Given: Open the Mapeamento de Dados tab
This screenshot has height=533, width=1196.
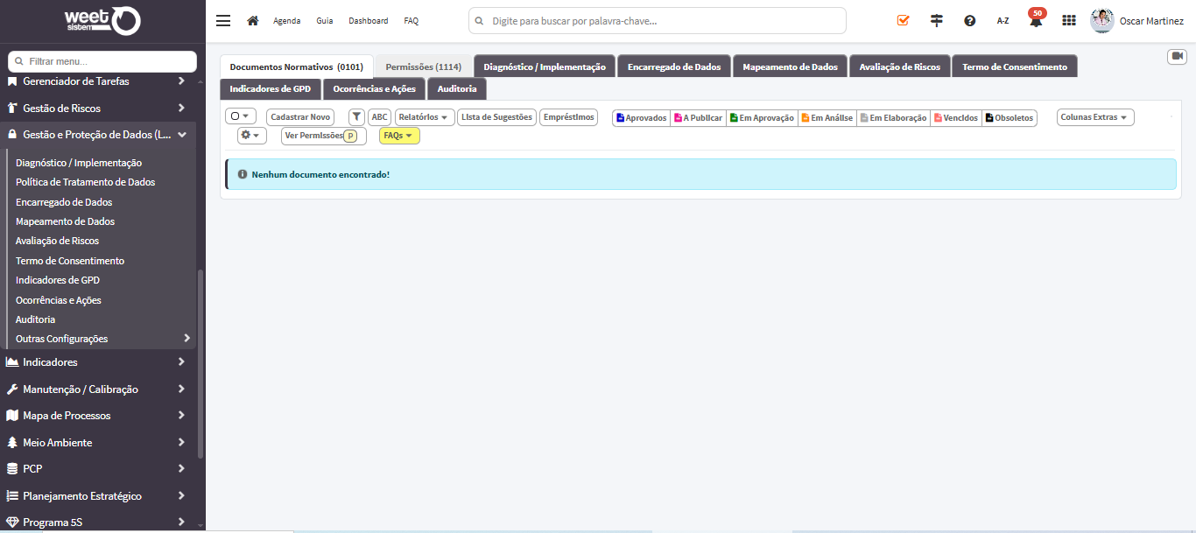Looking at the screenshot, I should [x=790, y=67].
